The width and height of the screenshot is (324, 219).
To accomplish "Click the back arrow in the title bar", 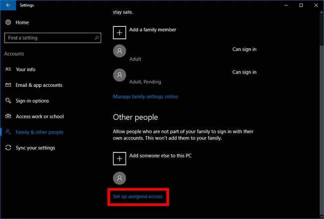I will click(8, 5).
